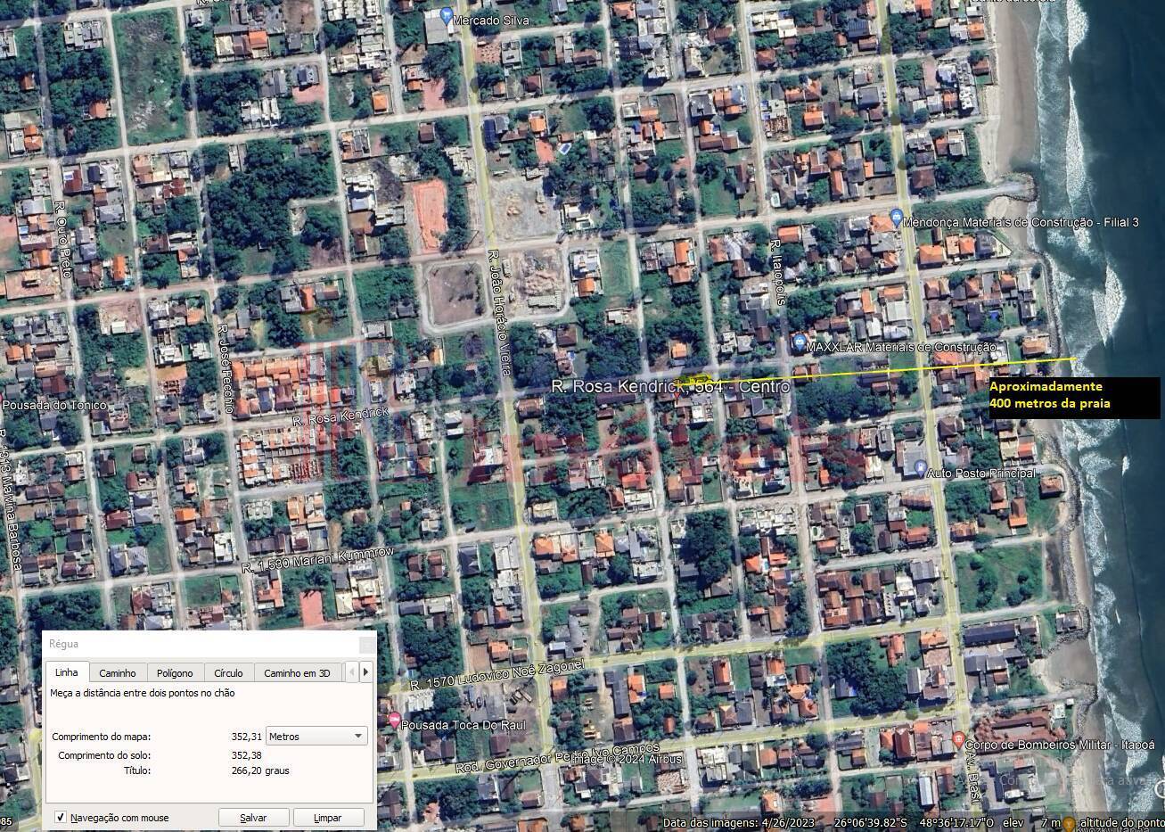
Task: Click the Mendonça Materiais de Construção label
Action: tap(1021, 222)
